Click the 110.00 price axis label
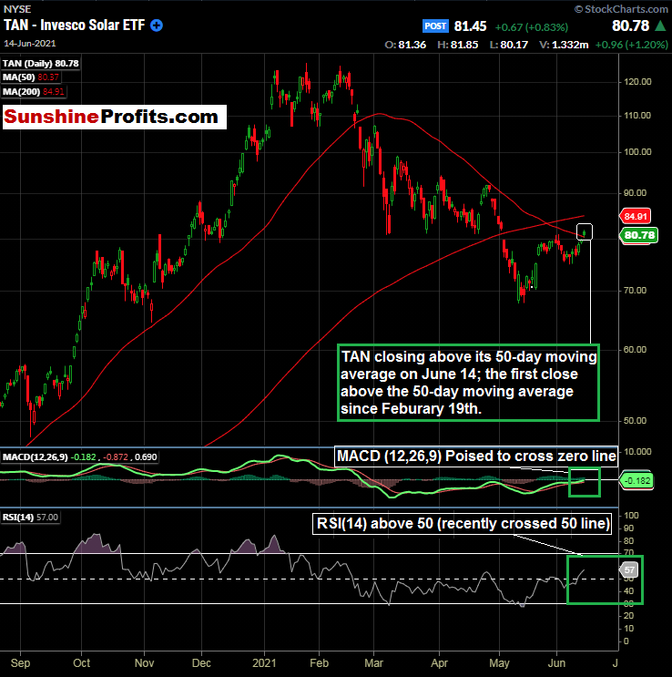 (x=637, y=116)
